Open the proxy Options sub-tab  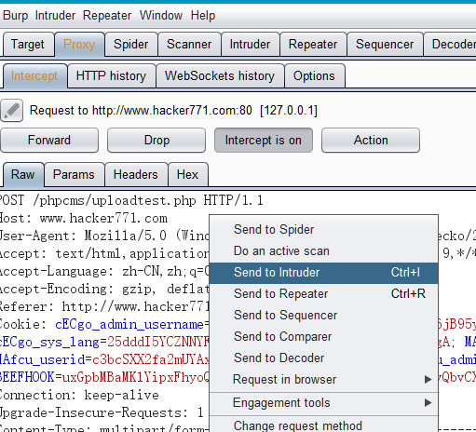pos(314,76)
